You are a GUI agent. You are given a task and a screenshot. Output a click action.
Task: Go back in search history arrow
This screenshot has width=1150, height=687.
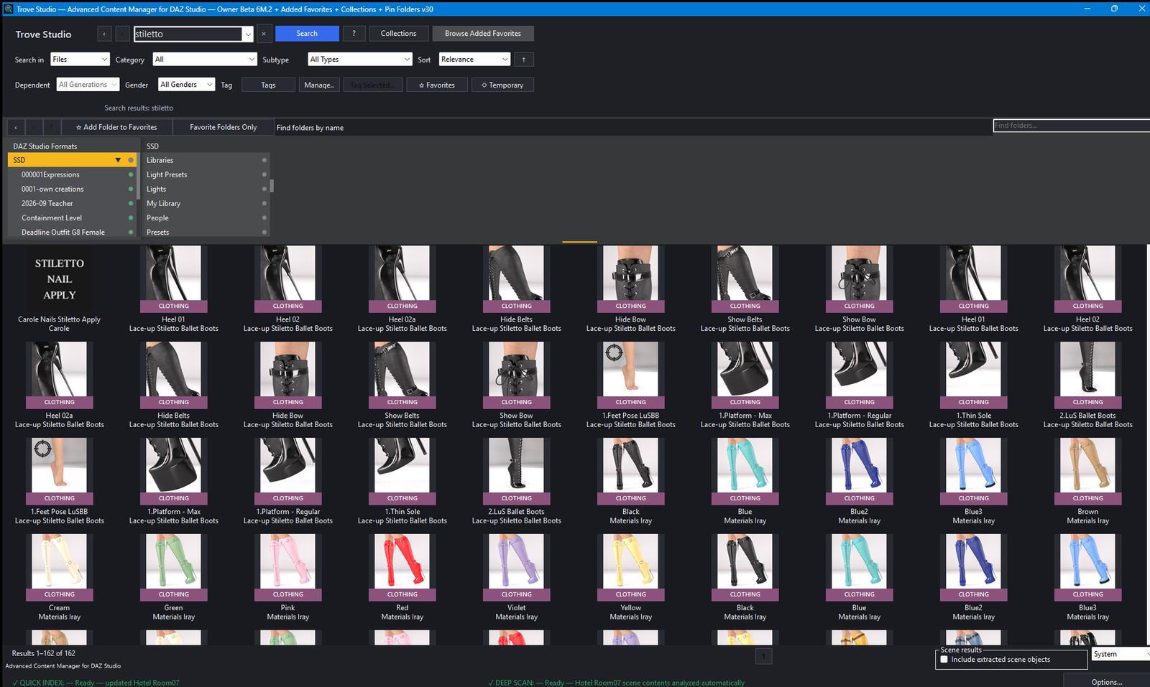click(x=104, y=34)
